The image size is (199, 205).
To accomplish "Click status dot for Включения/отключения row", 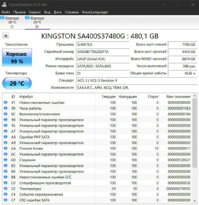I will click(x=5, y=114).
